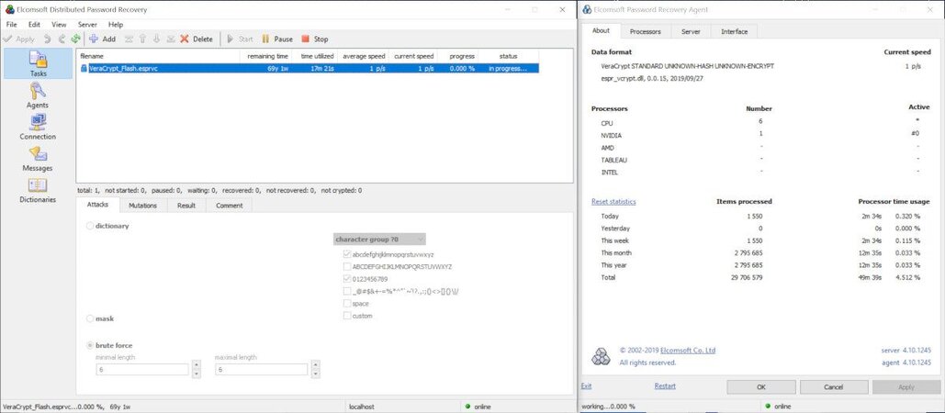Open the character group ?0 dropdown
This screenshot has width=945, height=413.
(379, 239)
